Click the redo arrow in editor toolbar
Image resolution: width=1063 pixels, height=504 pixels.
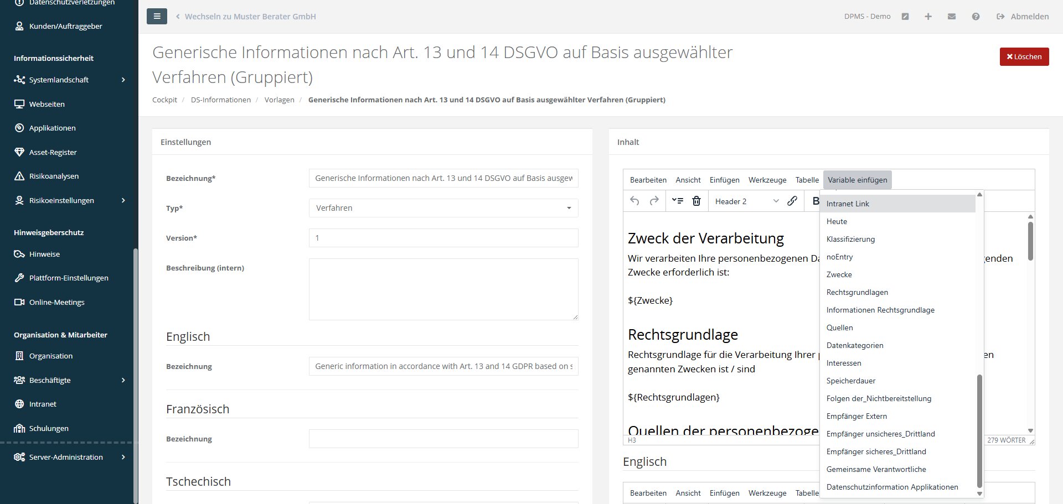click(x=654, y=201)
